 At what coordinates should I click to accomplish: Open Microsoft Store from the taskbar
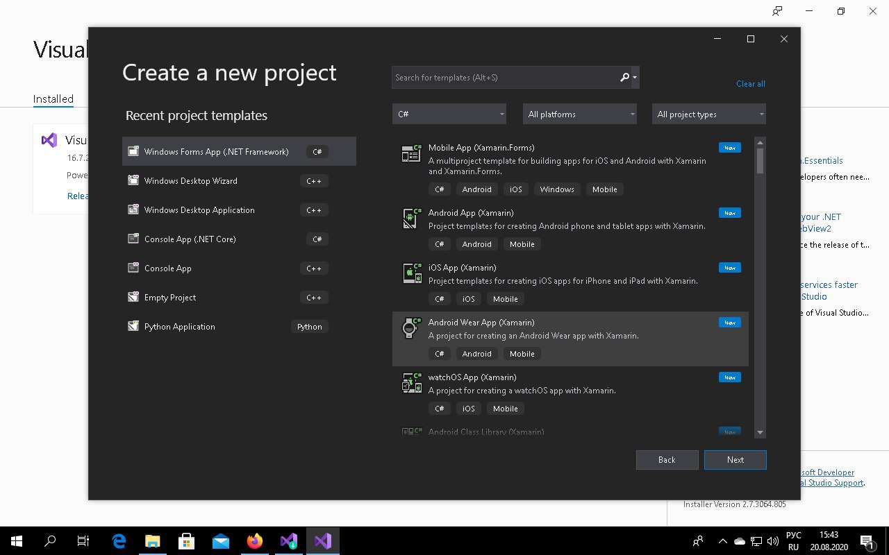[x=186, y=541]
